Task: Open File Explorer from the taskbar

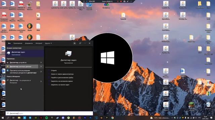Action: [x=19, y=118]
